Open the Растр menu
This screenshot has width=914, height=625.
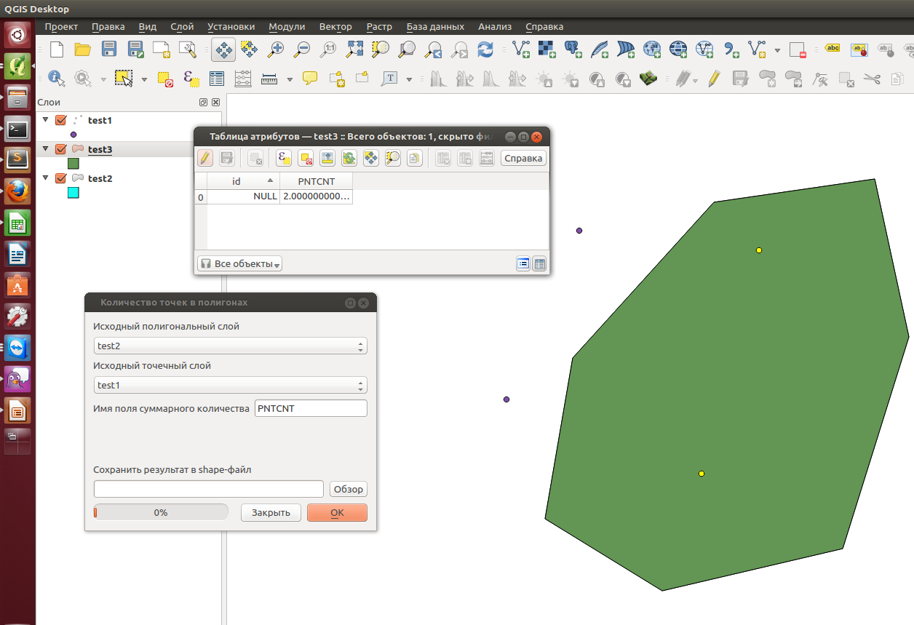379,27
